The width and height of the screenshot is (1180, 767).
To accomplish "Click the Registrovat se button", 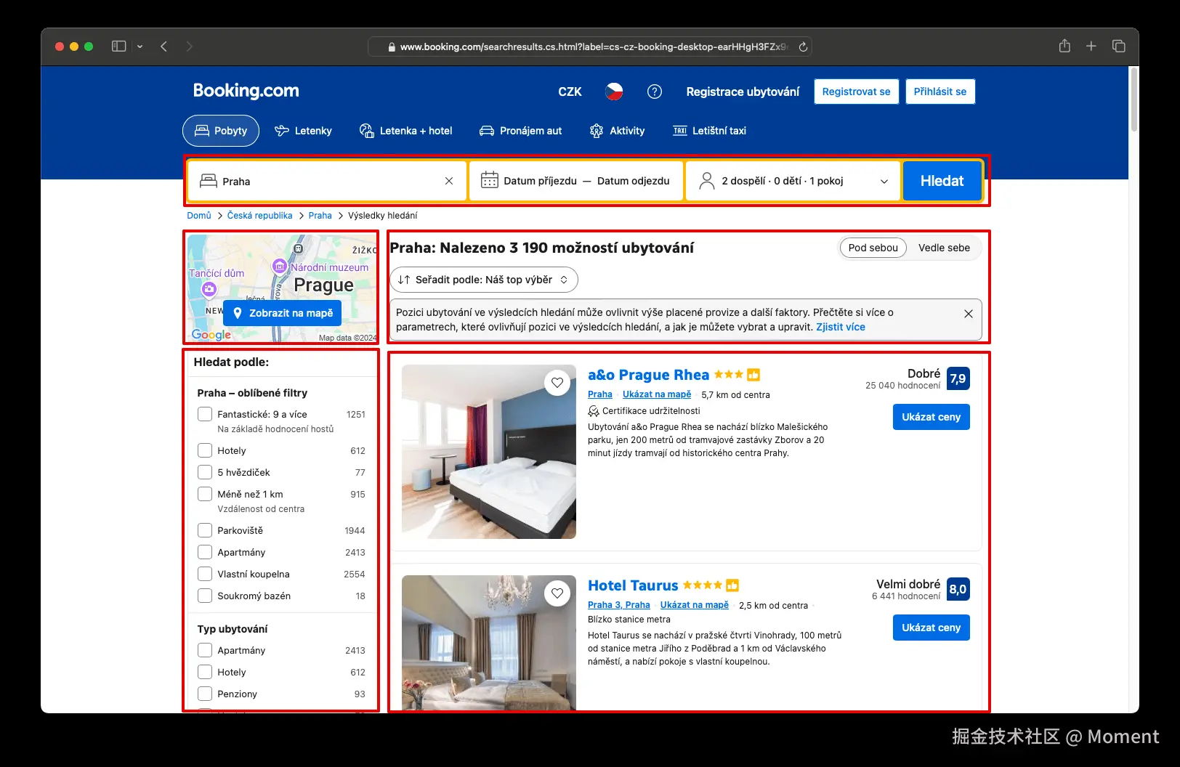I will point(856,92).
